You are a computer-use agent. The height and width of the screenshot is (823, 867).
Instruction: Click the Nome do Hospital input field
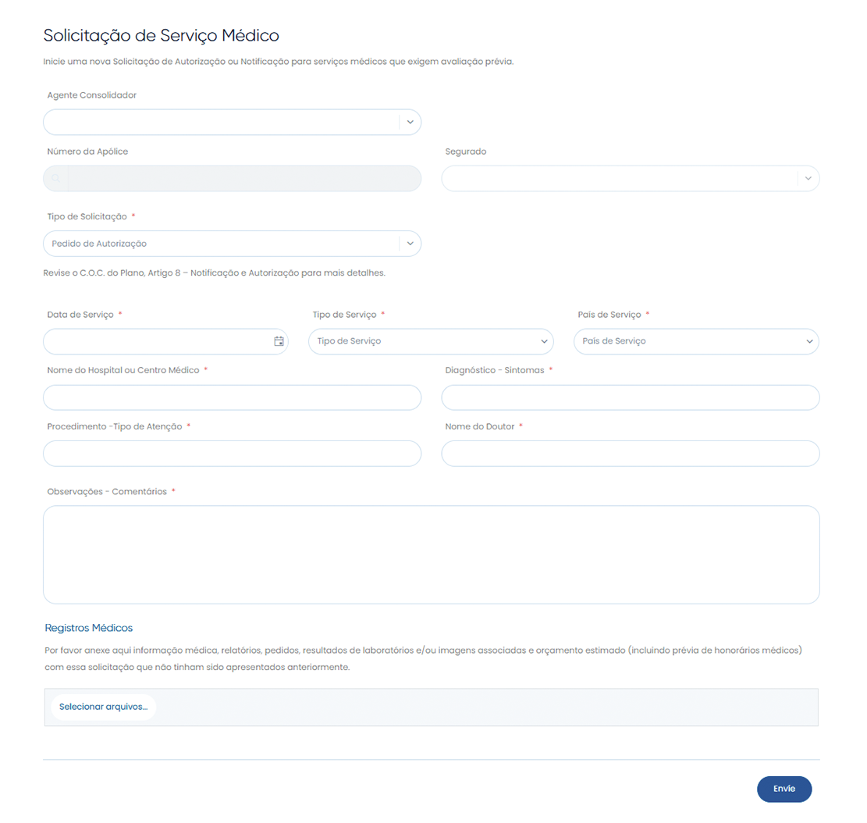[x=232, y=397]
